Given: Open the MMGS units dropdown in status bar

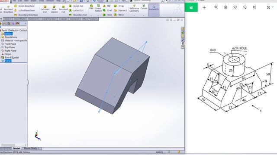Looking at the screenshot, I should pos(160,152).
